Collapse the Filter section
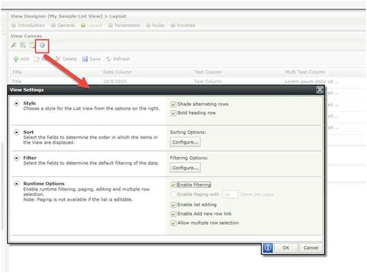Image resolution: width=367 pixels, height=273 pixels. (16, 158)
